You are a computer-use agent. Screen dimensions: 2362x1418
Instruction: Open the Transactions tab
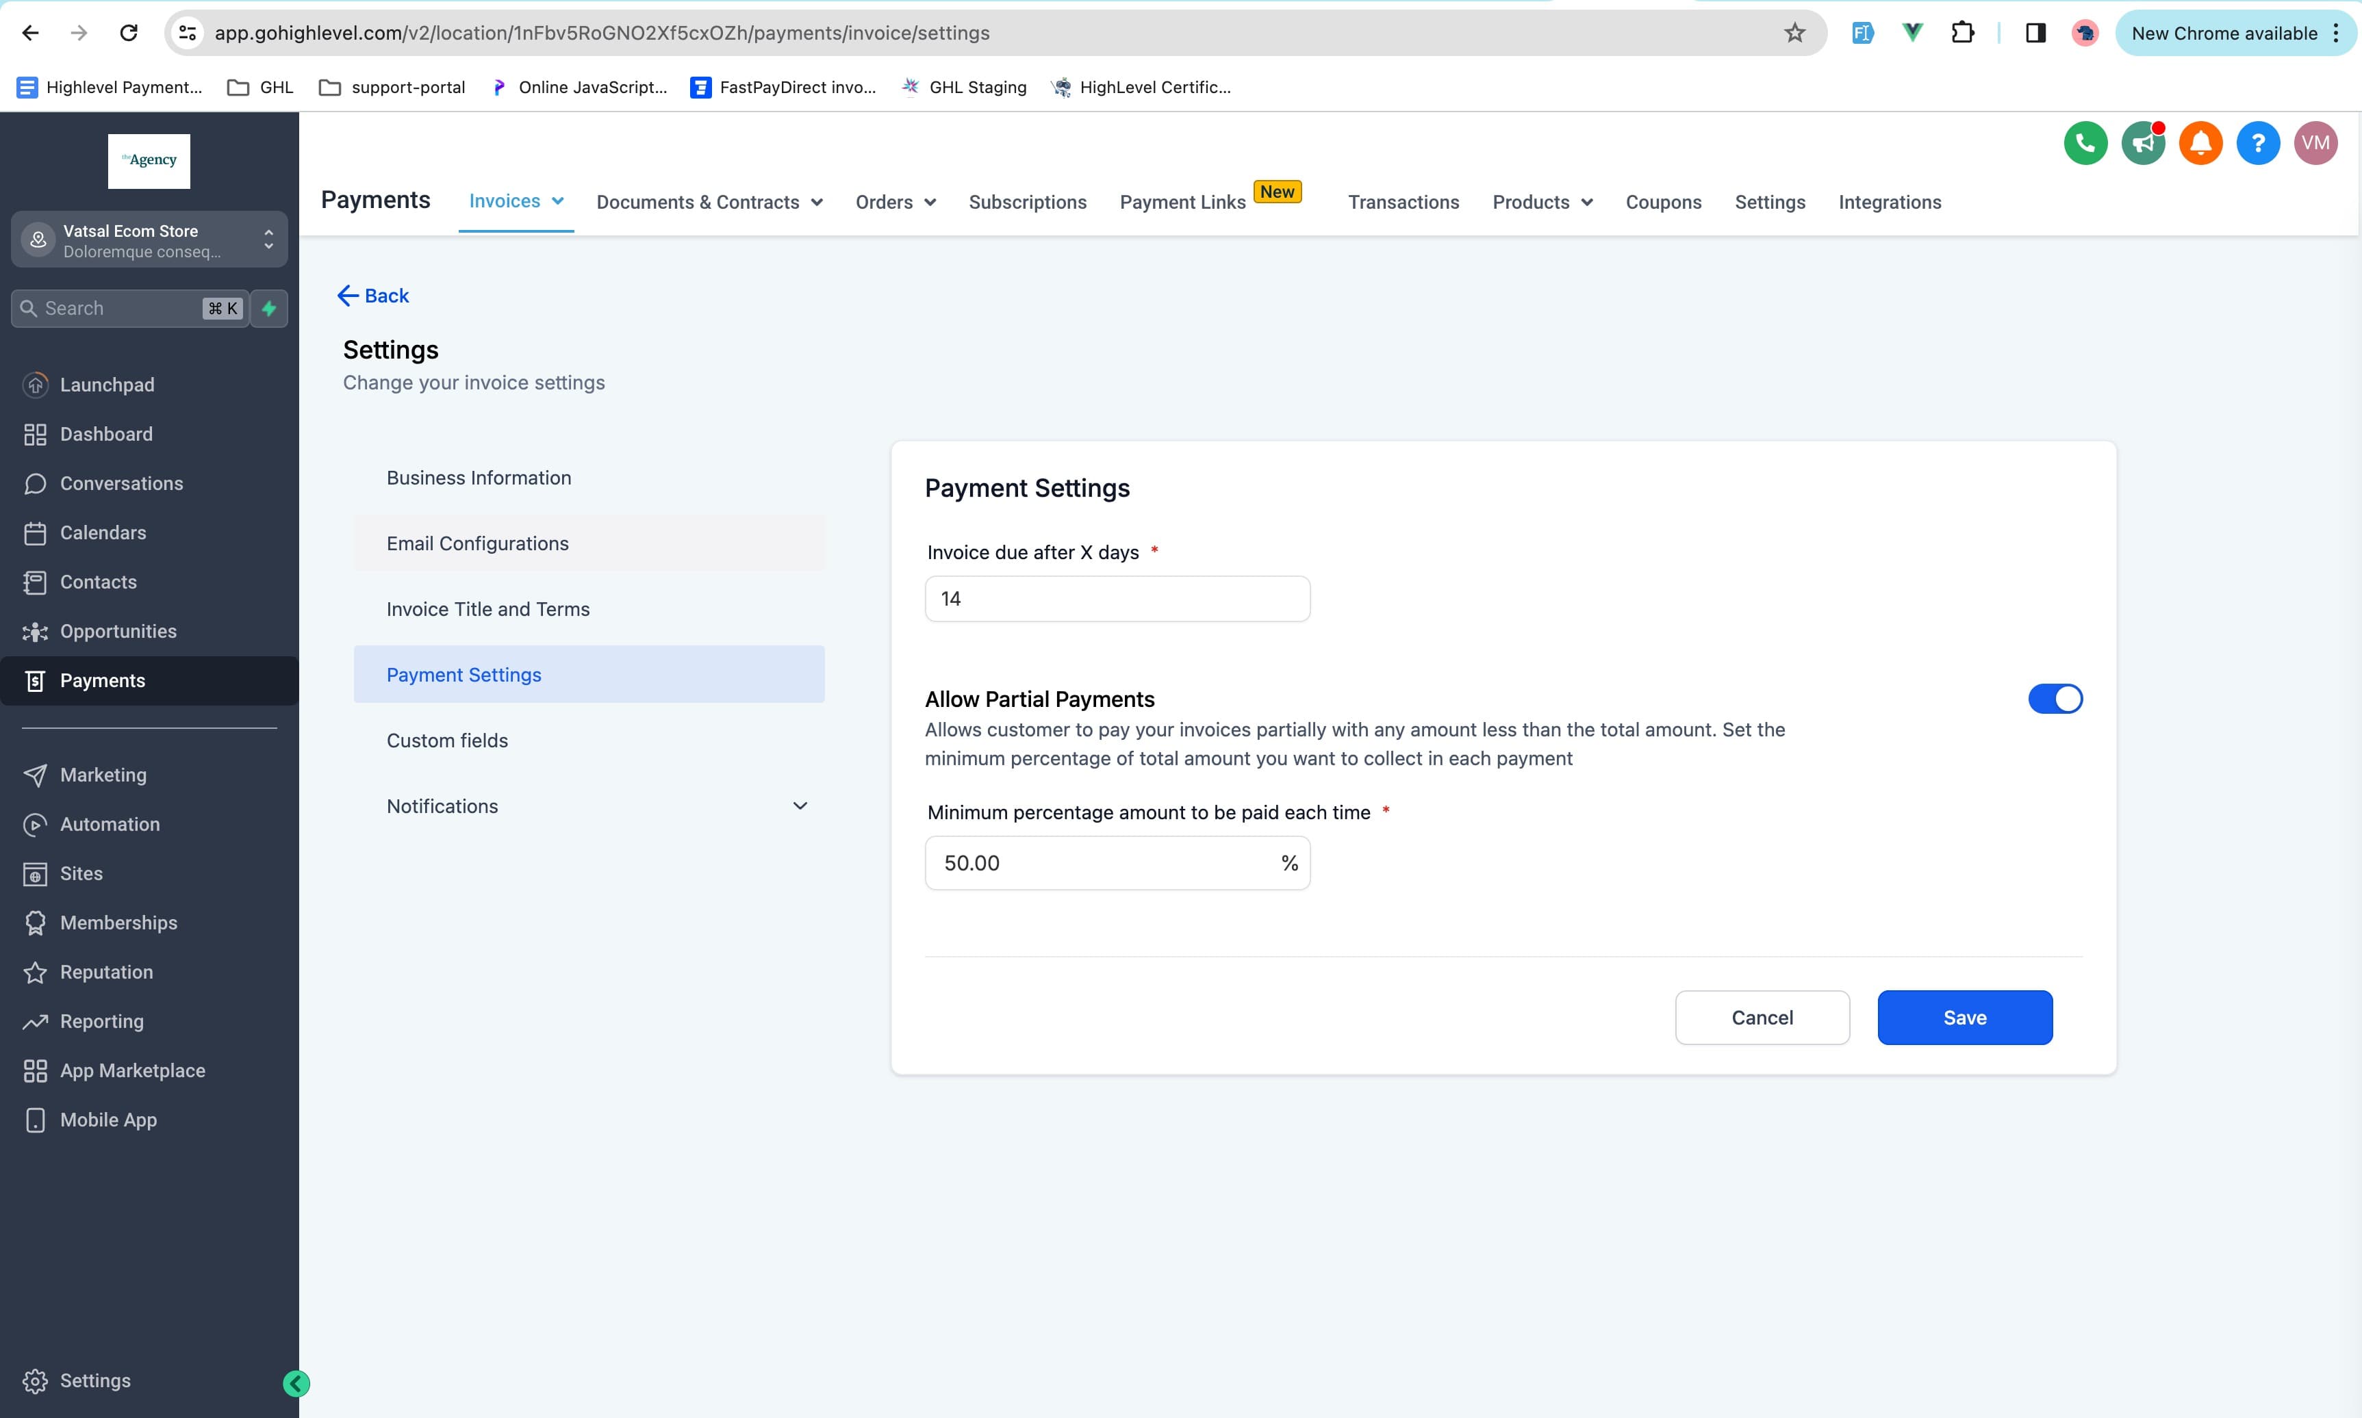1402,203
